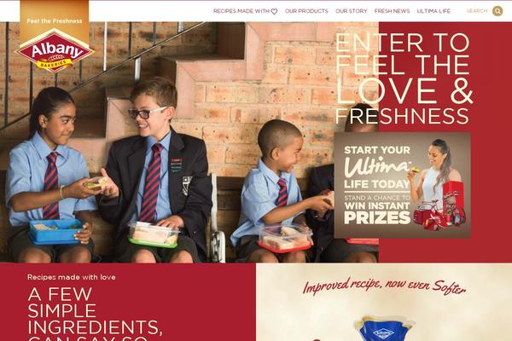Open Recipes Made With menu
Viewport: 512px width, 341px height.
click(x=245, y=11)
